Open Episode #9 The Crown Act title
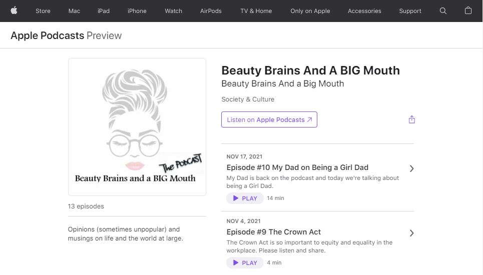Screen dimensions: 483x275 [273, 232]
